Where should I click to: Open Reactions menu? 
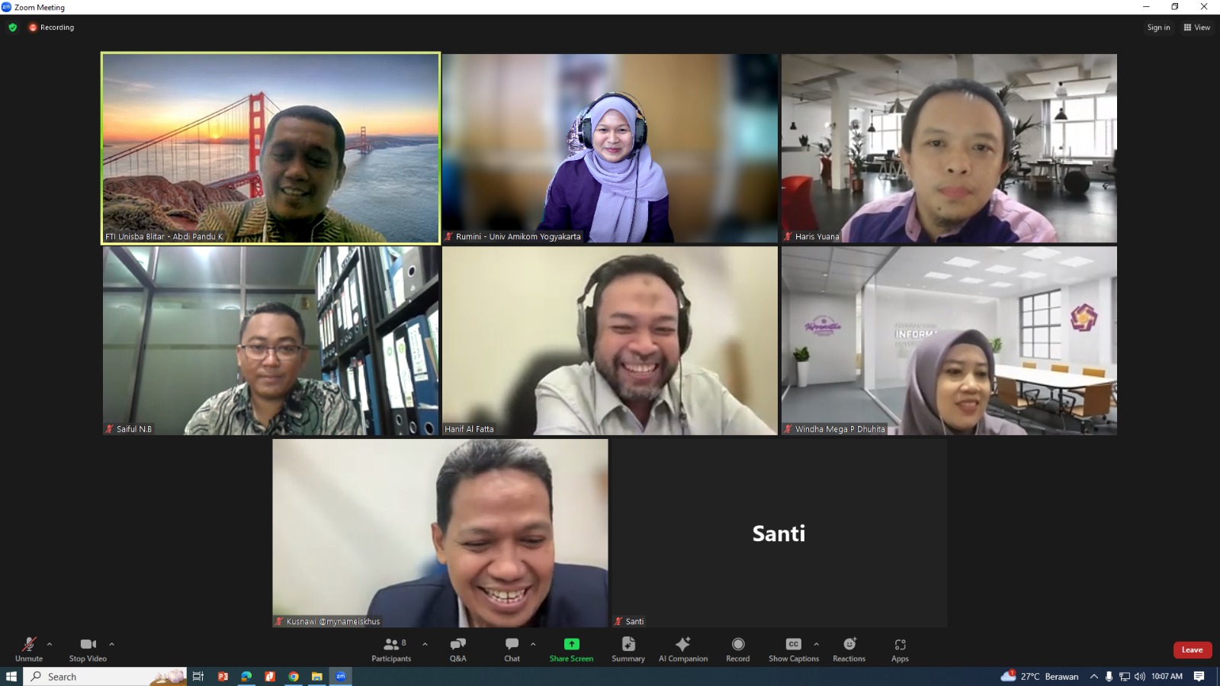[849, 649]
